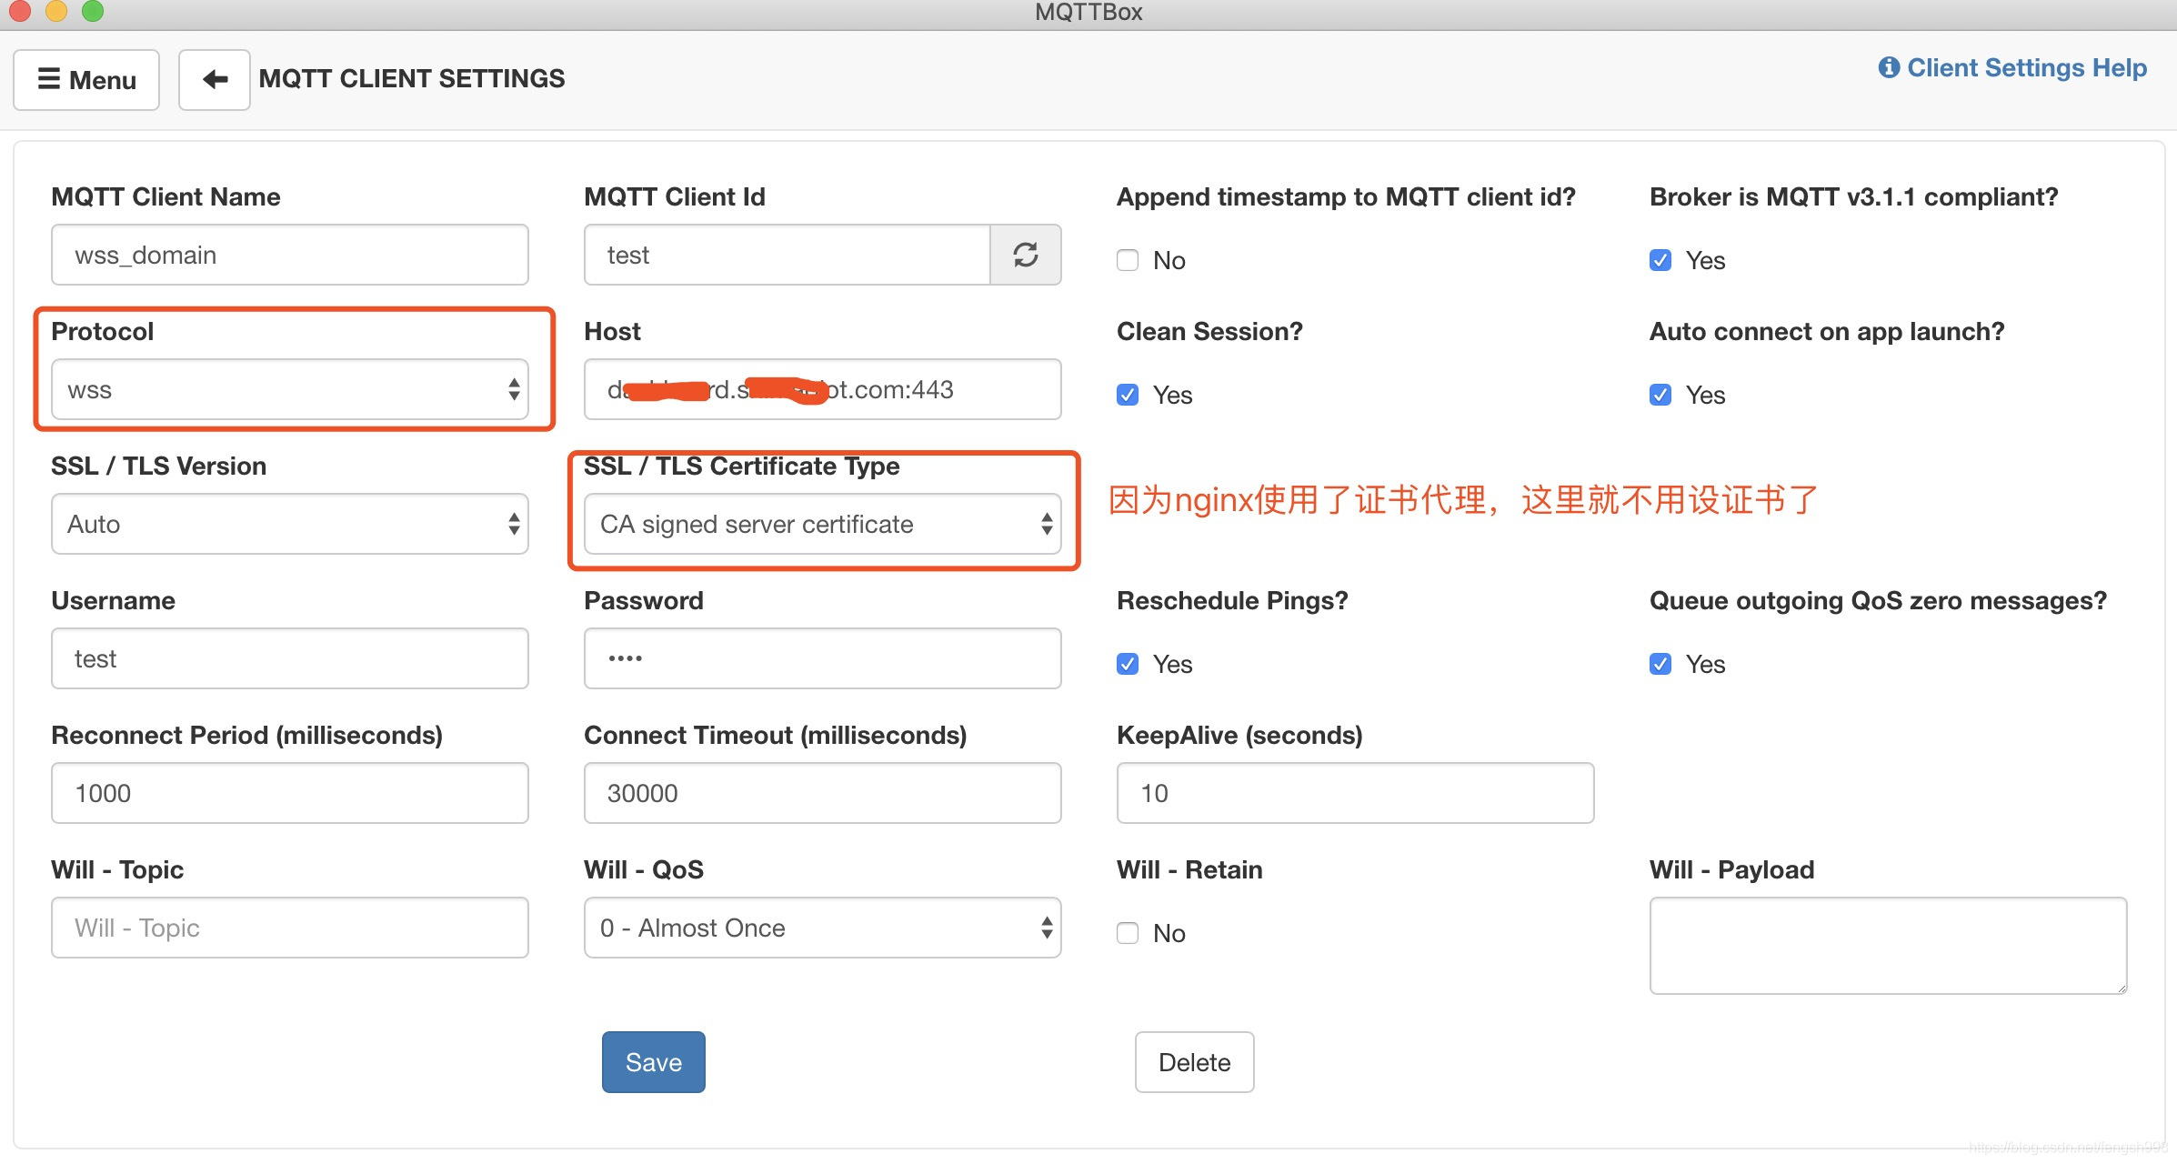Click the MQTT Client Name field
This screenshot has width=2177, height=1164.
coord(290,255)
